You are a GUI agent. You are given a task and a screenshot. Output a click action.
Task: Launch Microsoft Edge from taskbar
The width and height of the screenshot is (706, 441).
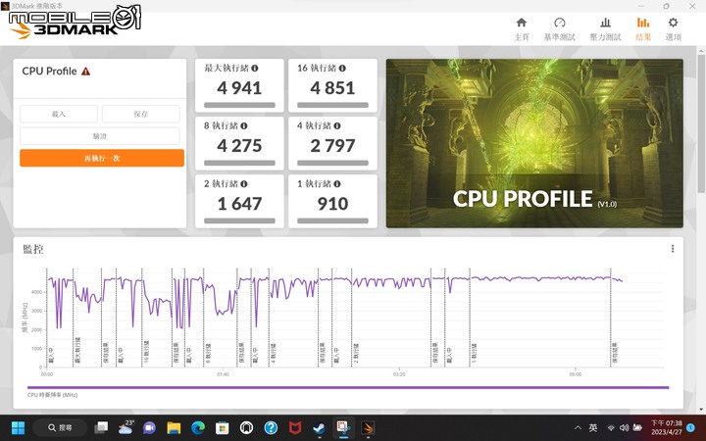(198, 427)
